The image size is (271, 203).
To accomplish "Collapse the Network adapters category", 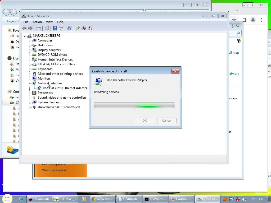I will [x=30, y=84].
